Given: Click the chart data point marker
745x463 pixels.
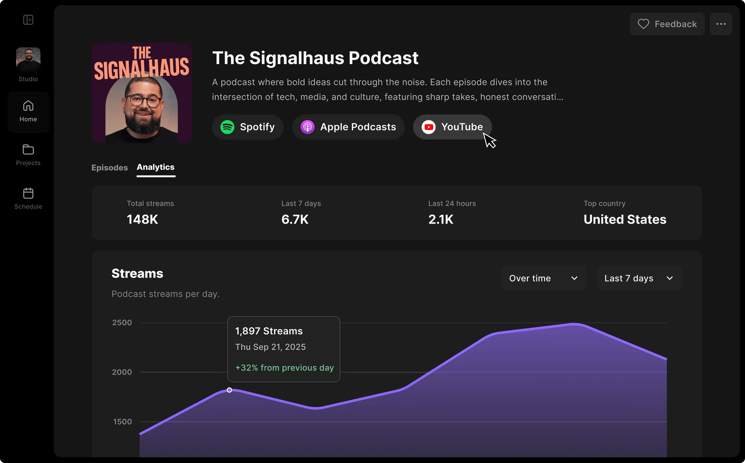Looking at the screenshot, I should point(229,390).
